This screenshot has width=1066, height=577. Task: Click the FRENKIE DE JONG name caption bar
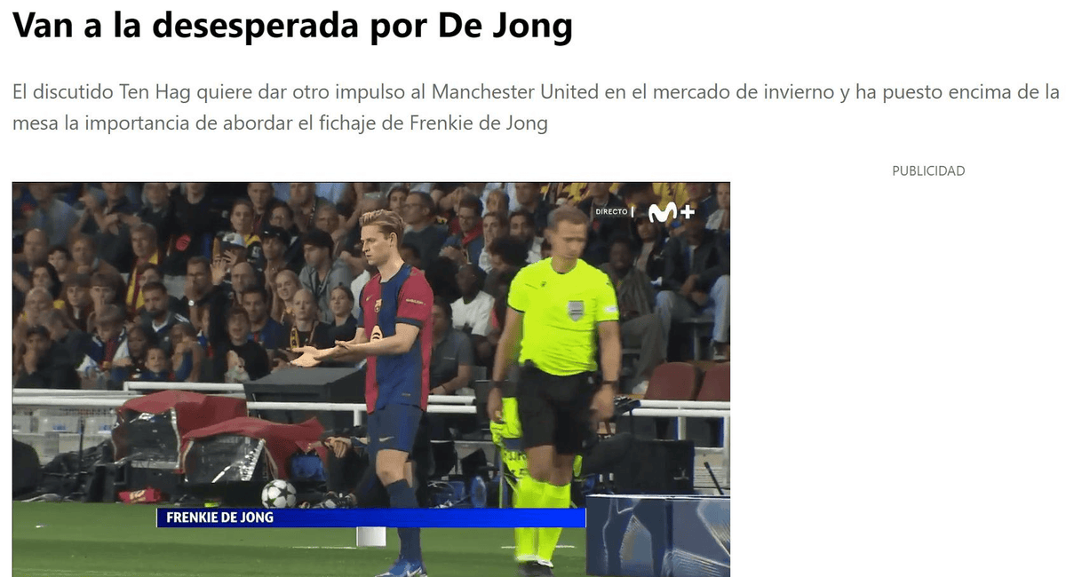click(x=371, y=518)
